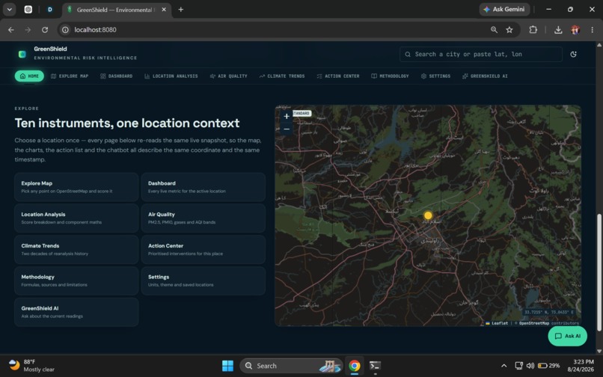The width and height of the screenshot is (603, 377).
Task: Click the browser back arrow
Action: click(x=11, y=30)
